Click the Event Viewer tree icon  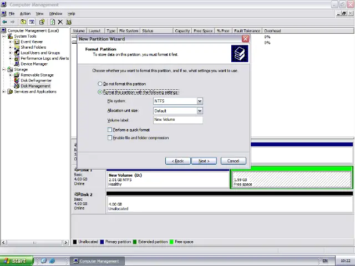point(17,42)
